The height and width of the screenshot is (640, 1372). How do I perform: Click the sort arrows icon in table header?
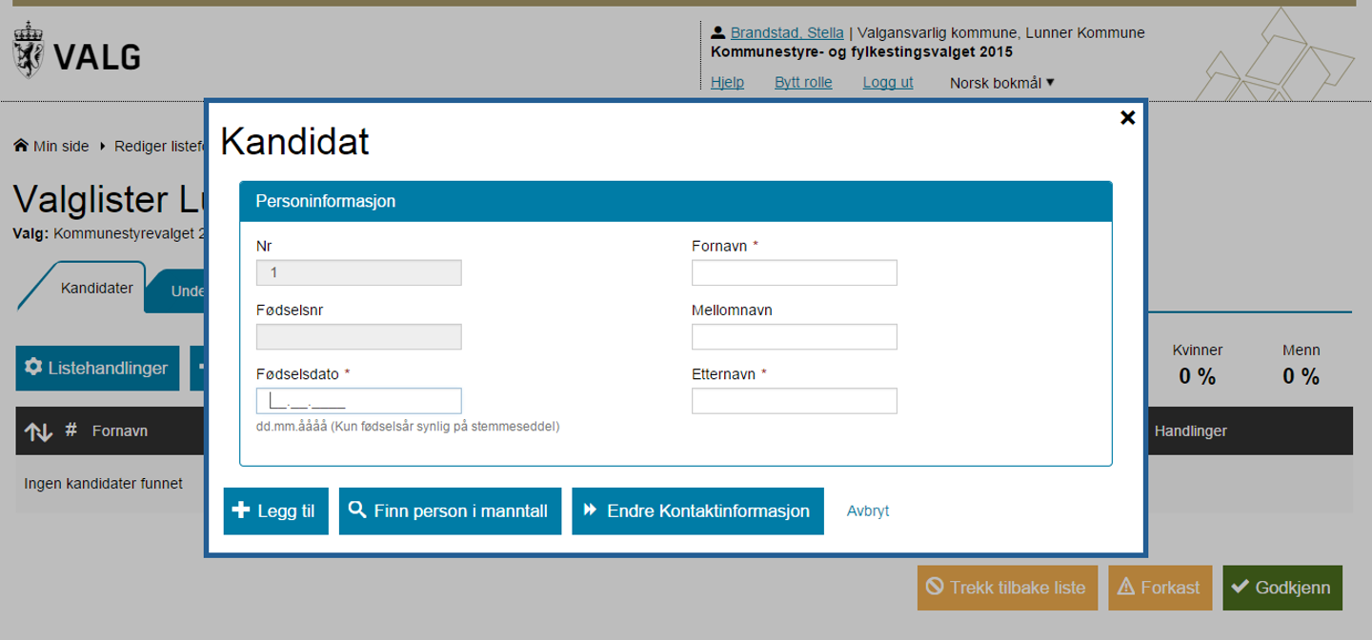tap(38, 431)
